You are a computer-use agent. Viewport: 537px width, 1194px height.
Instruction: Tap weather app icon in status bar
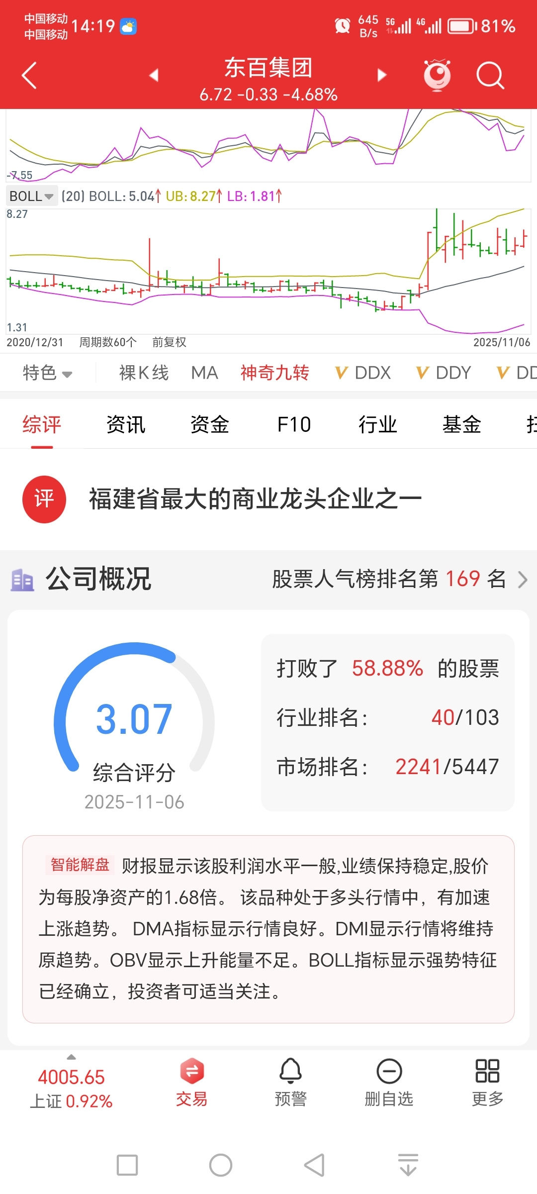pos(128,26)
